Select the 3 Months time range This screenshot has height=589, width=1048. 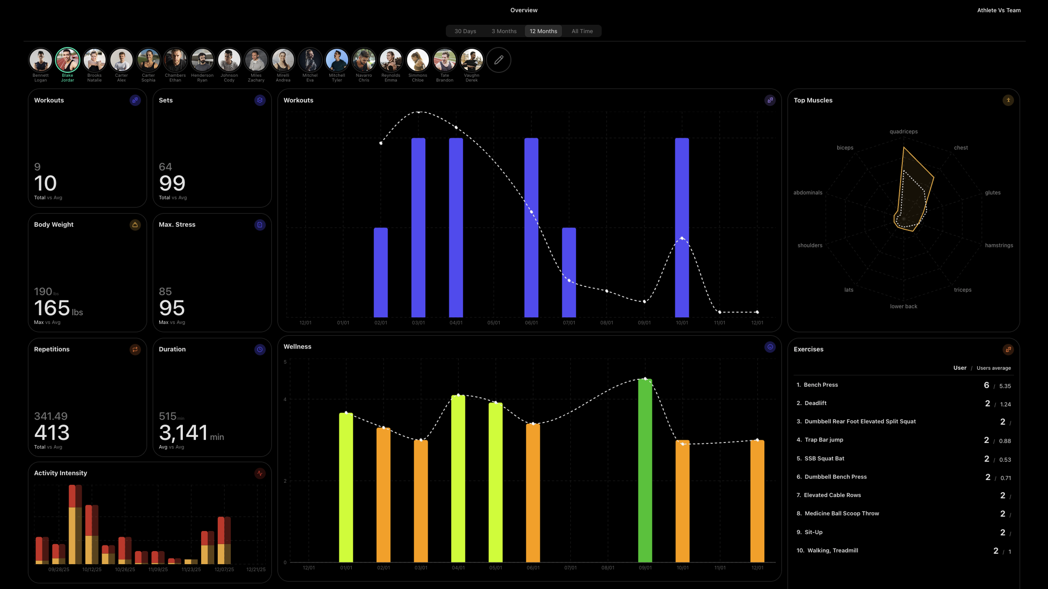click(504, 31)
